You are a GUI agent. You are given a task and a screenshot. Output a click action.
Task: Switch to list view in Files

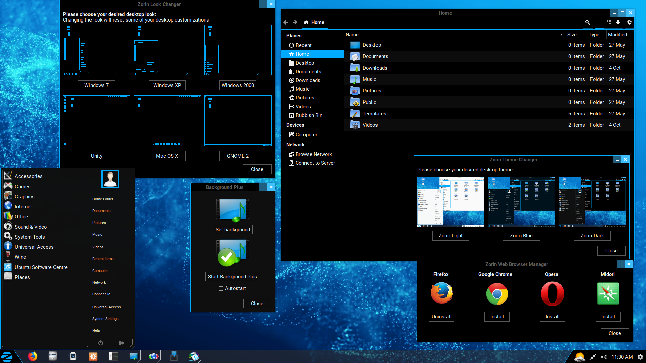pyautogui.click(x=599, y=22)
